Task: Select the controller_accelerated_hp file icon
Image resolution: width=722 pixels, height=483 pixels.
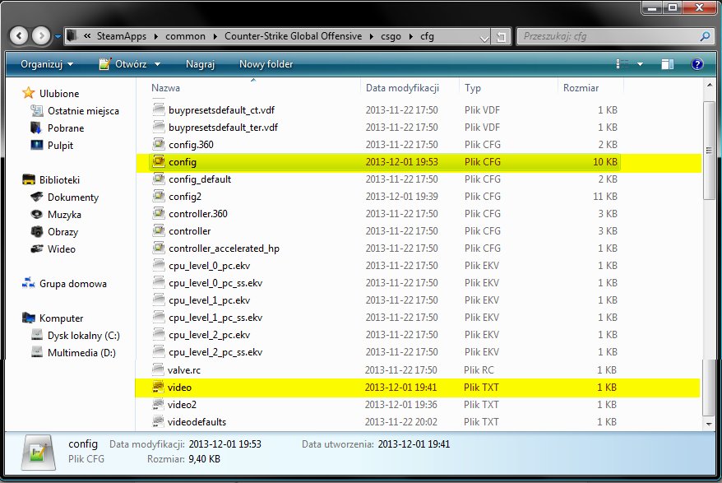Action: 159,248
